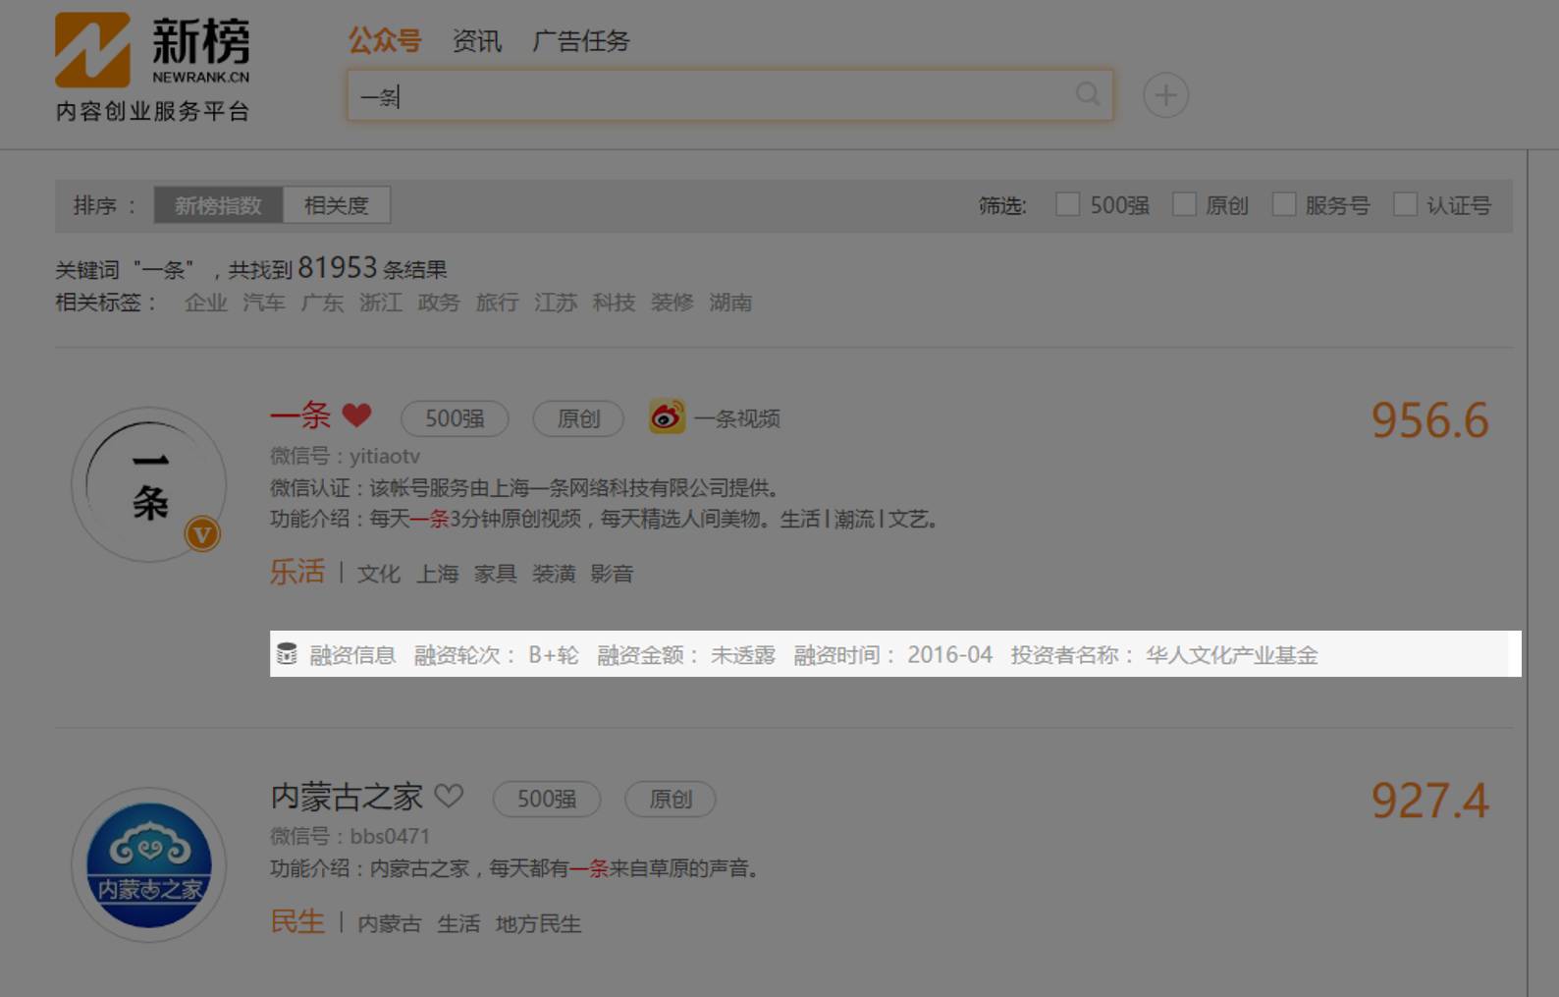Unfavorite 一条 via red heart icon
This screenshot has width=1559, height=997.
(x=356, y=415)
